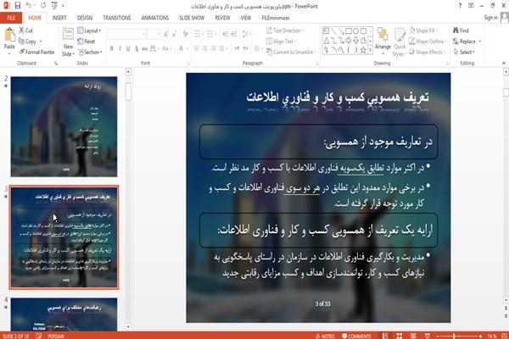Viewport: 509px width, 339px height.
Task: Save the presentation via quick access toolbar
Action: pos(18,6)
